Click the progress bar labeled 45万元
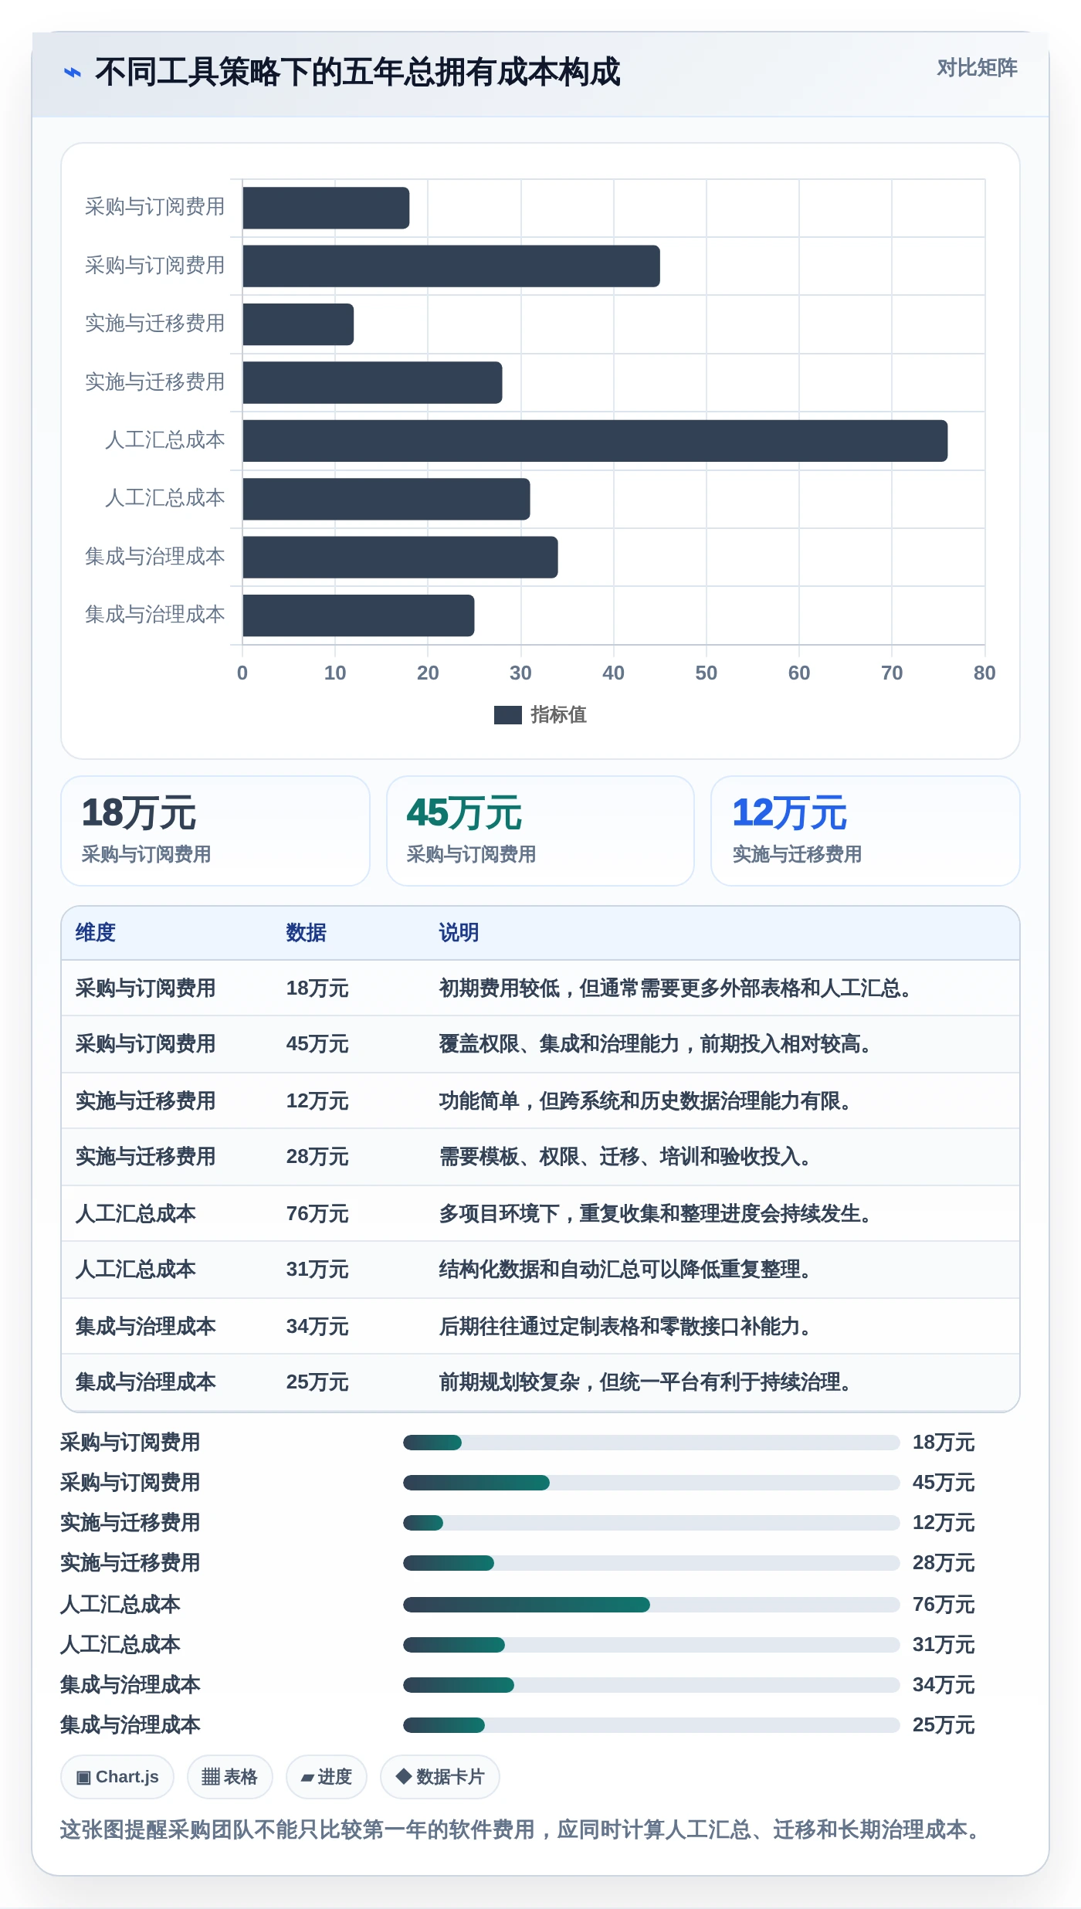Screen dimensions: 1081x1909 (x=651, y=1483)
